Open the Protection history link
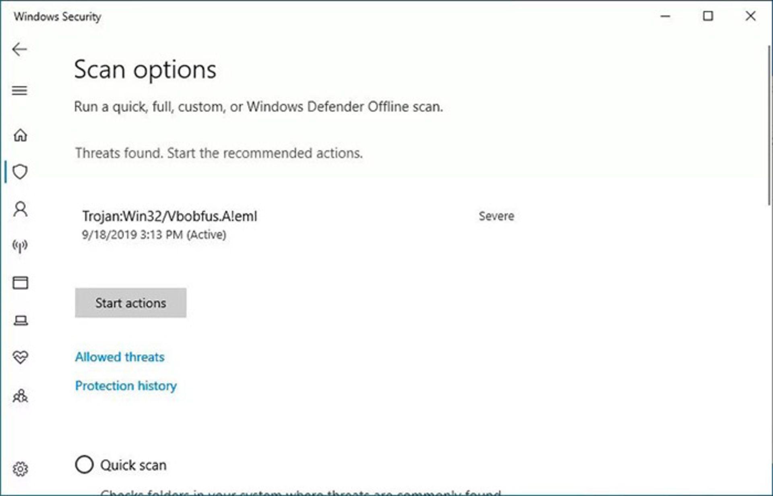 [126, 386]
